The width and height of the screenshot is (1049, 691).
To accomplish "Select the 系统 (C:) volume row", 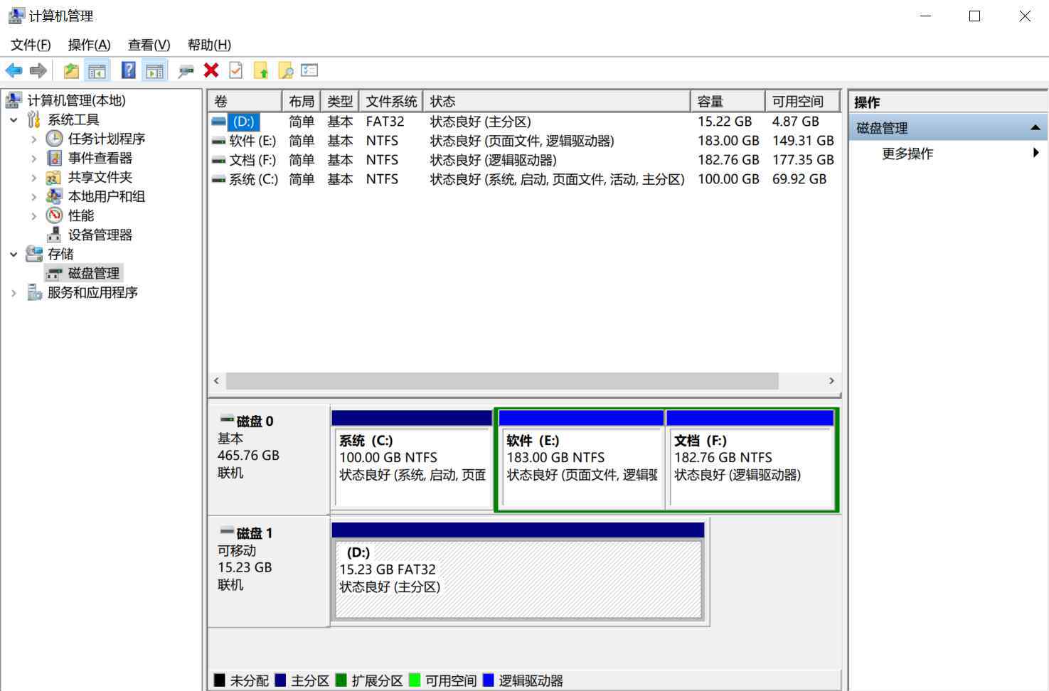I will coord(524,179).
